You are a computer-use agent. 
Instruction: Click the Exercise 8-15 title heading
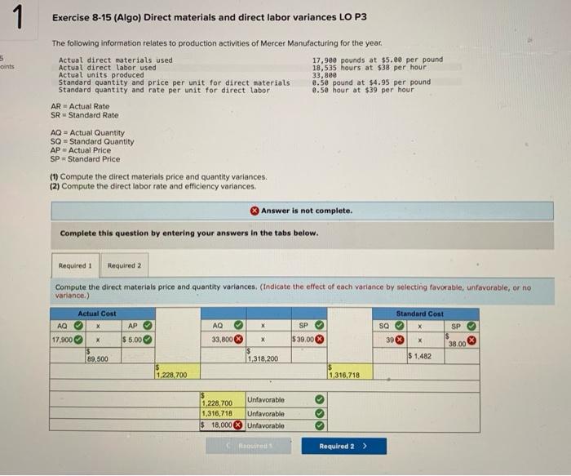pos(210,17)
